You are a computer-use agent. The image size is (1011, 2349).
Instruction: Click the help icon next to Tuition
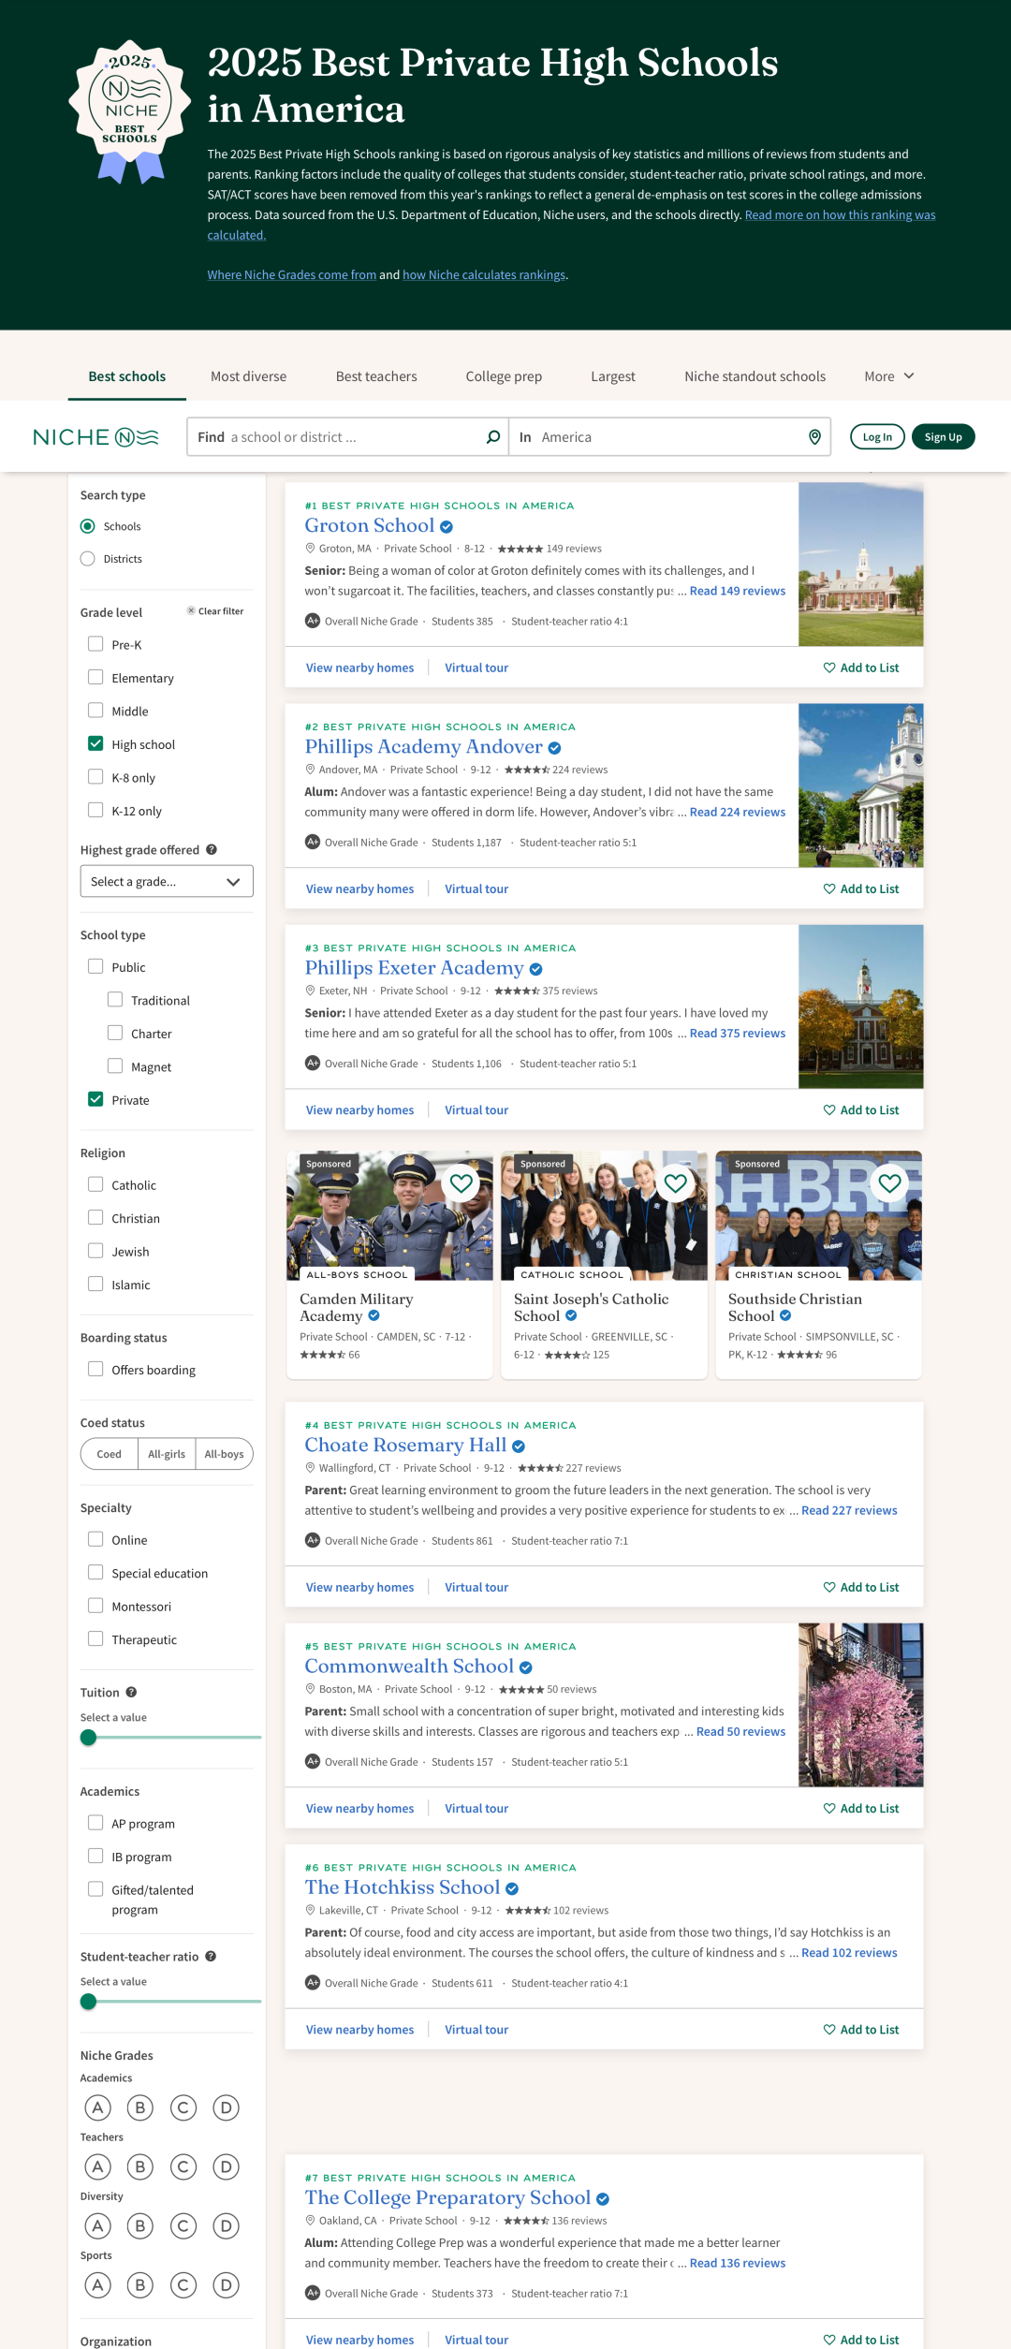[x=131, y=1692]
